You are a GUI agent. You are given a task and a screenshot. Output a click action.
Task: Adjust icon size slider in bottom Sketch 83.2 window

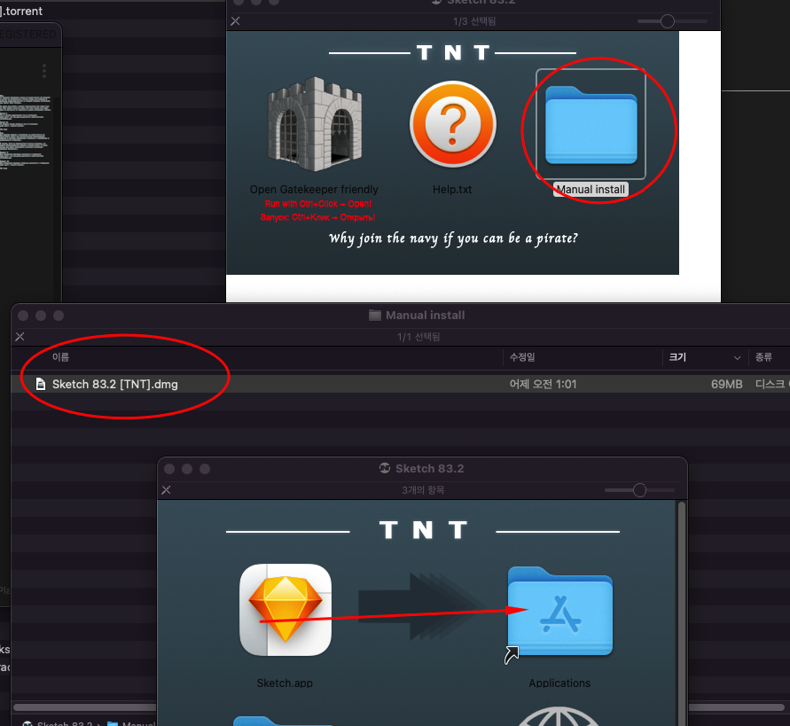coord(639,490)
